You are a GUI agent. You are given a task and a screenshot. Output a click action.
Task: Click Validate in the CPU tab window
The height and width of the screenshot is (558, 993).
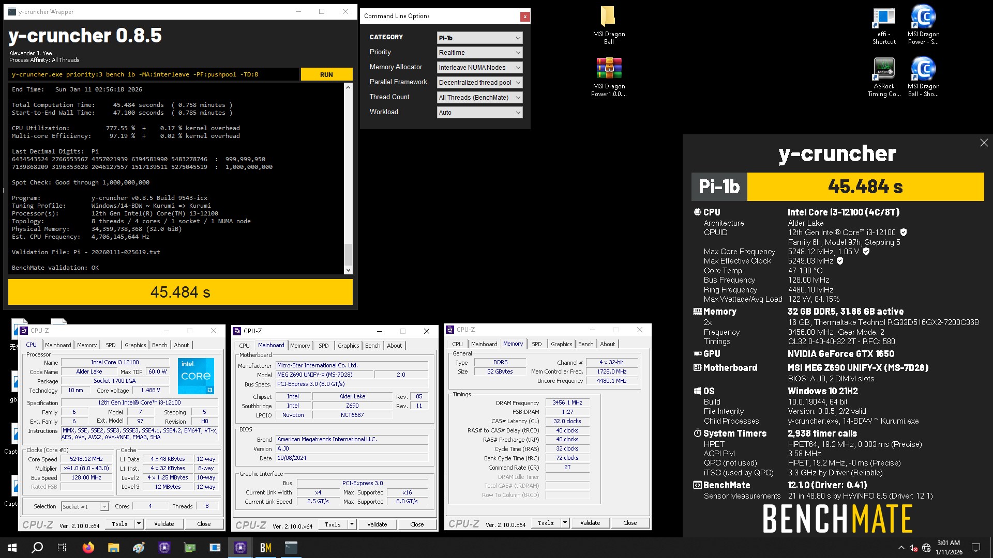pos(164,524)
